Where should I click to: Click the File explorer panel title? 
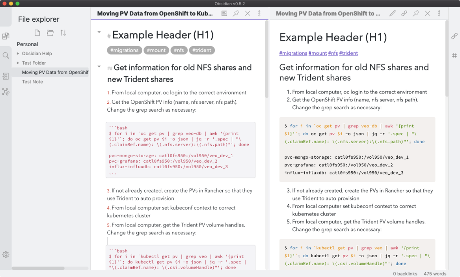point(38,19)
